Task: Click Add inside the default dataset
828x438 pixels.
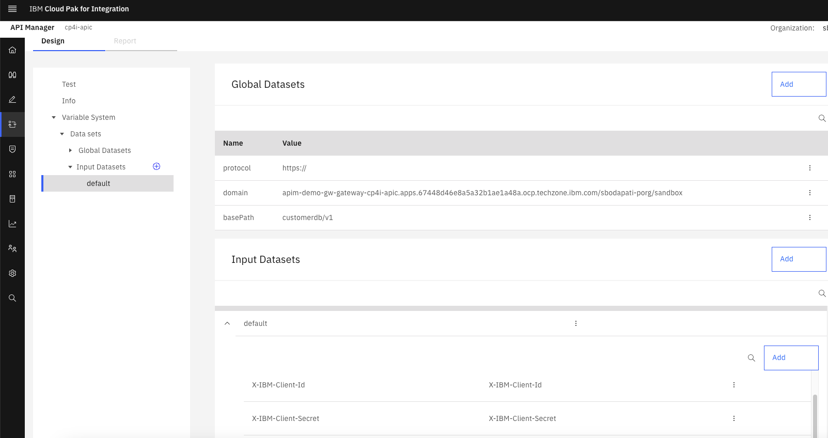Action: point(790,357)
